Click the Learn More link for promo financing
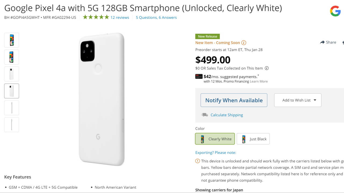The image size is (344, 193). click(259, 81)
